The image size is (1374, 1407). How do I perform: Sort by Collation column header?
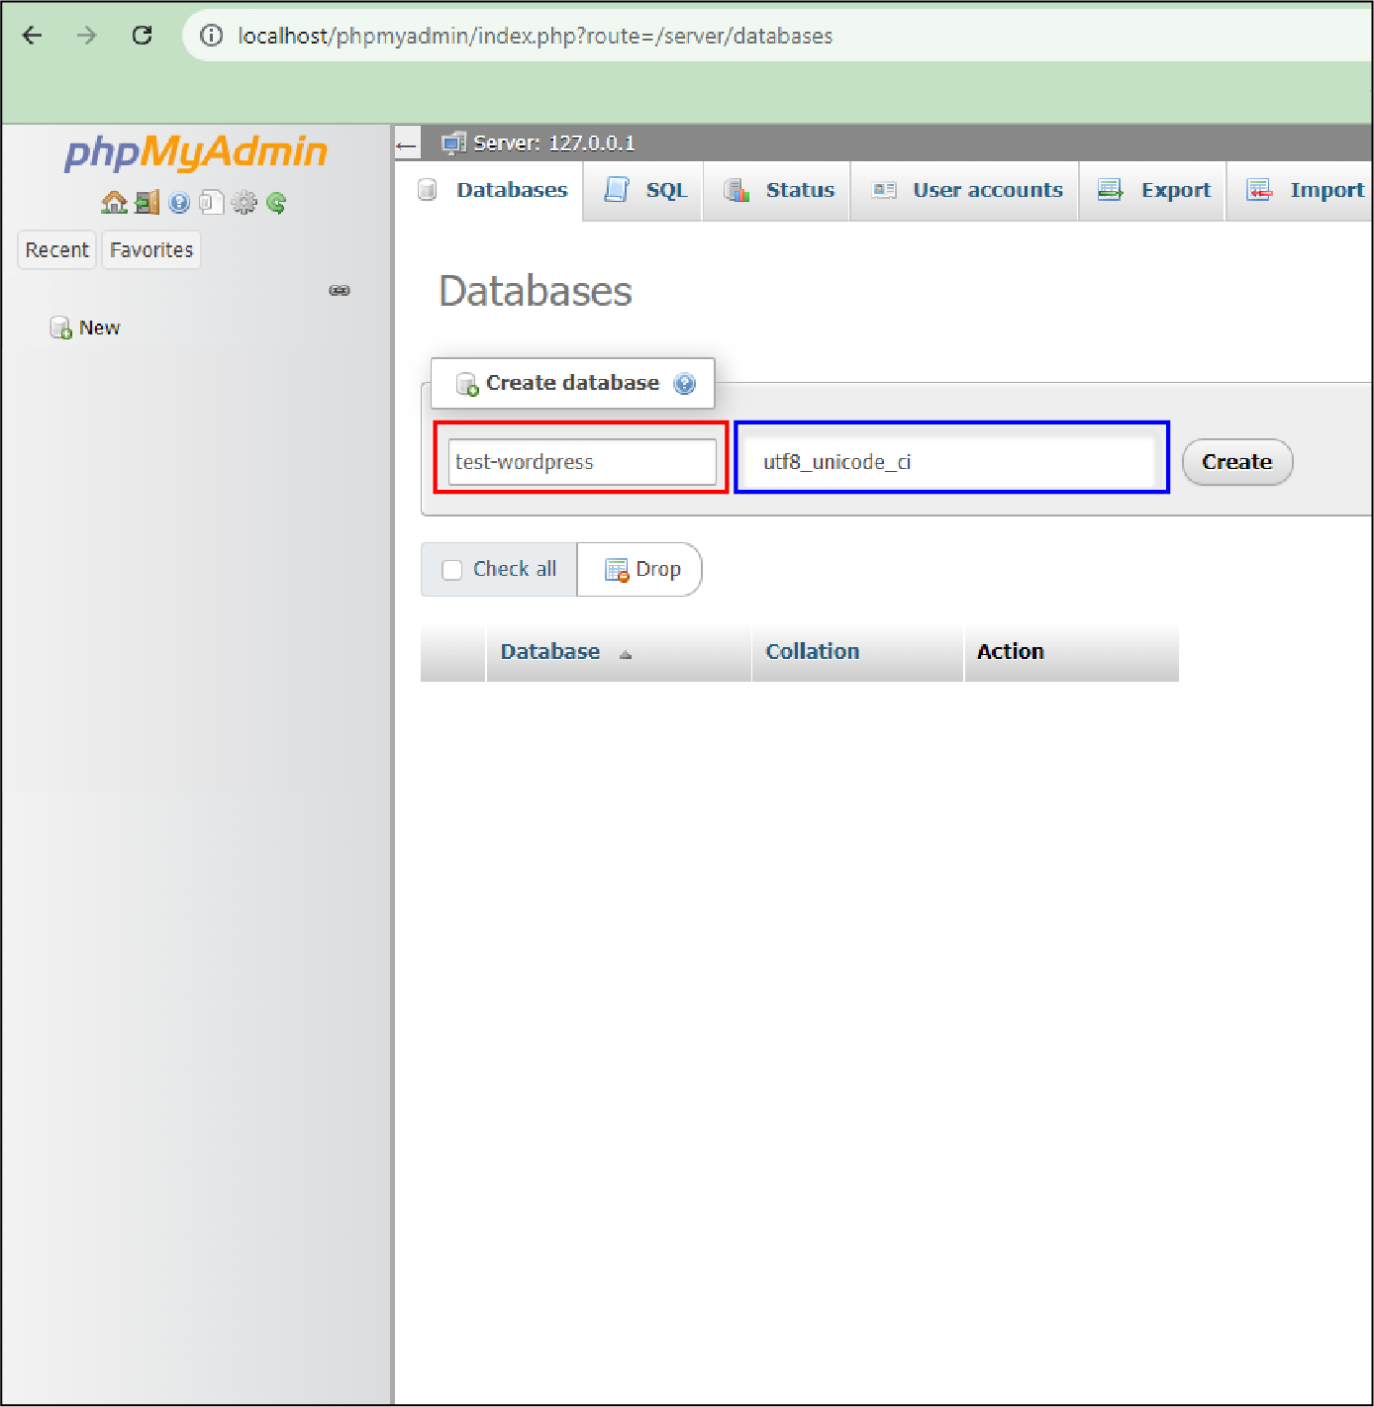click(813, 652)
